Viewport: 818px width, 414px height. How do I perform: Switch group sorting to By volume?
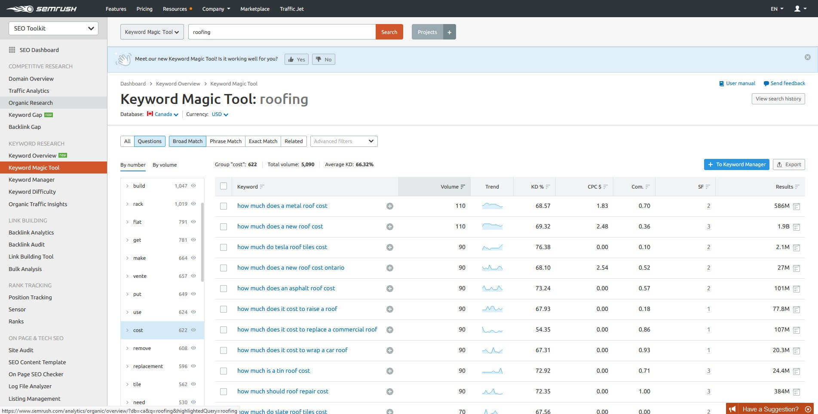click(165, 165)
